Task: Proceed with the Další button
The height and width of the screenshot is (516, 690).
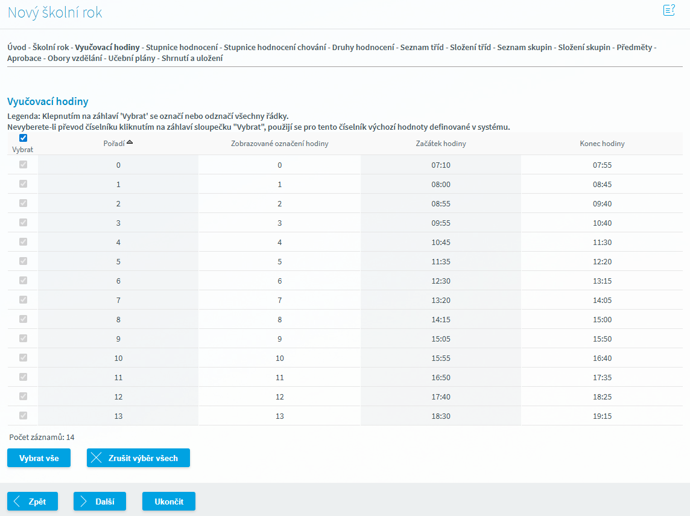Action: point(100,502)
